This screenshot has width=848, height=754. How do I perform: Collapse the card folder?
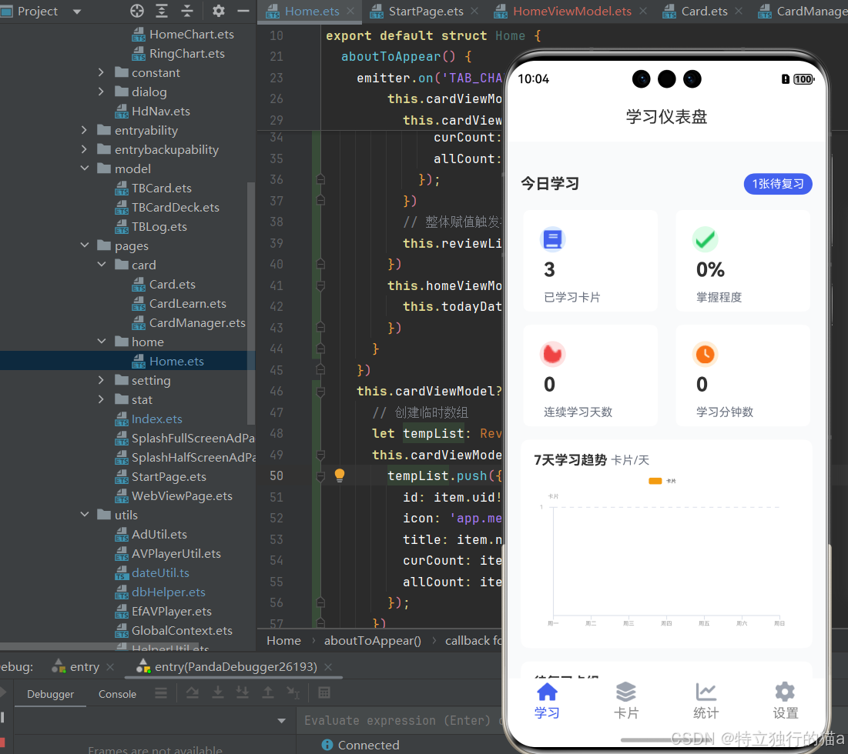pos(101,265)
